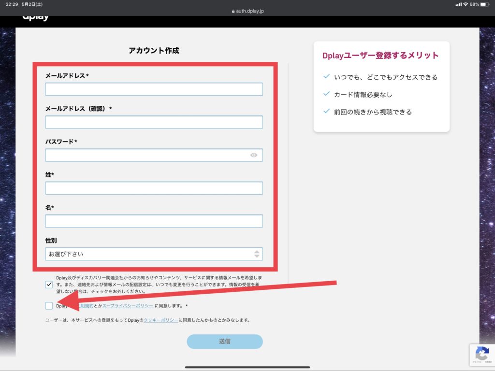495x371 pixels.
Task: Click the 前回の続きから視聴できる benefit text
Action: click(x=373, y=112)
